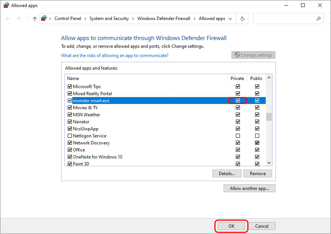The width and height of the screenshot is (331, 234).
Task: Focus the Control Panel search box
Action: pos(288,19)
